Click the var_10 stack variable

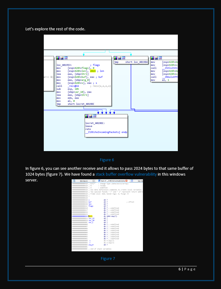tap(92, 220)
